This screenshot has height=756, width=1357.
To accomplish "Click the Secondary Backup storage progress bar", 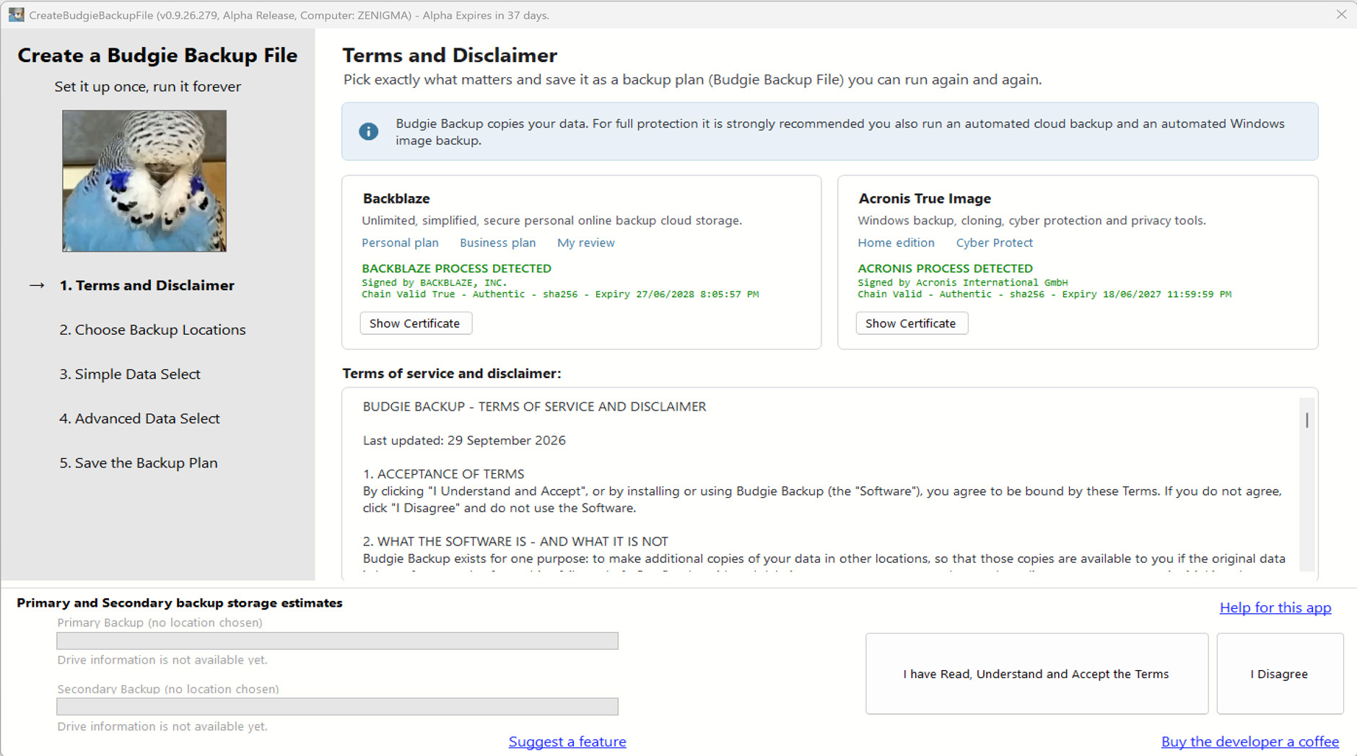I will pos(338,706).
